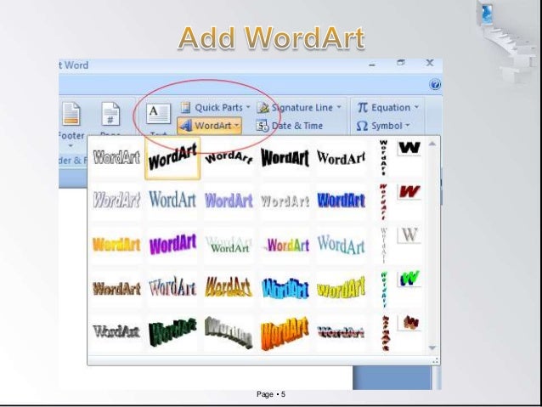Choose solid purple slanted WordArt style
The height and width of the screenshot is (407, 542).
(x=172, y=245)
